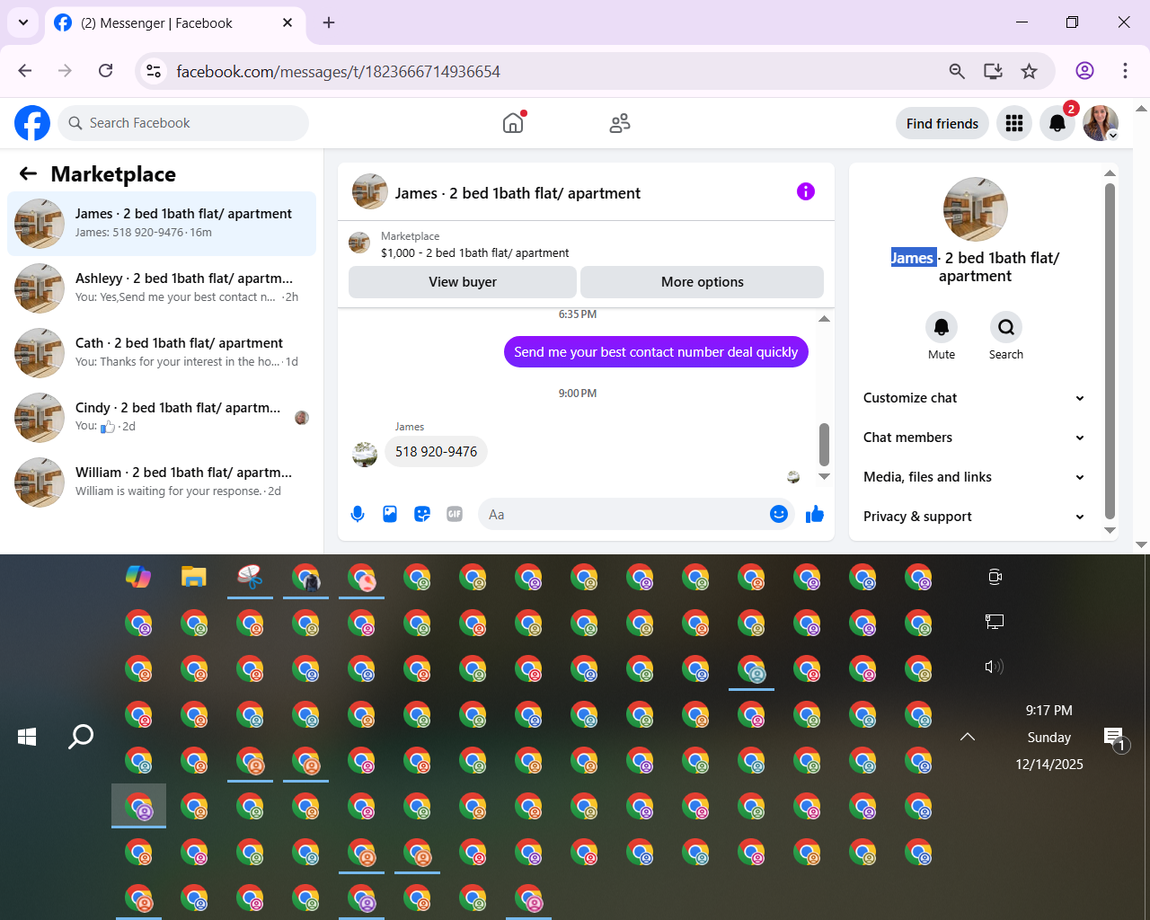Click the View buyer button

coord(463,282)
